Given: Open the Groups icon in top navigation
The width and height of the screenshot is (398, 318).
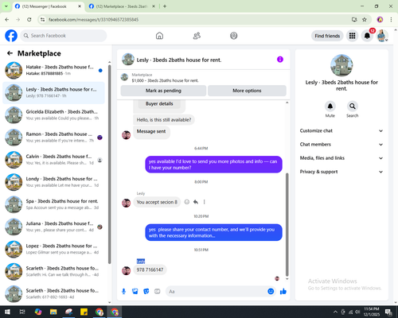Looking at the screenshot, I should point(234,36).
